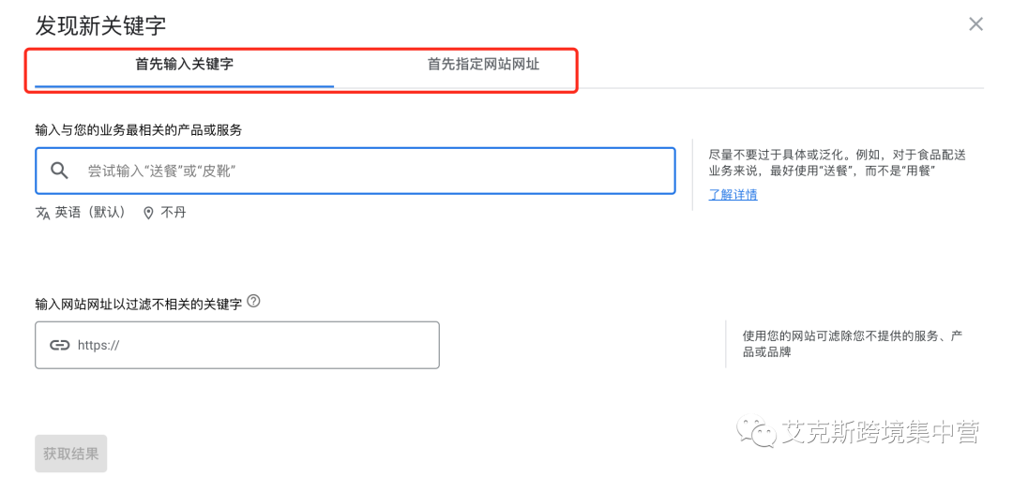Focus the 尝试输入"送餐"或"皮靴" keyword field
1013x477 pixels.
pyautogui.click(x=375, y=171)
